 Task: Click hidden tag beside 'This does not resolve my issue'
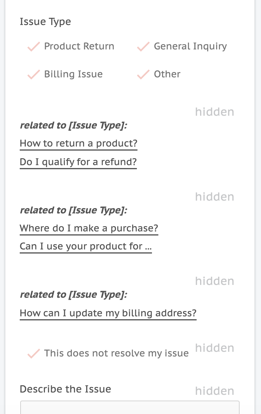point(215,348)
